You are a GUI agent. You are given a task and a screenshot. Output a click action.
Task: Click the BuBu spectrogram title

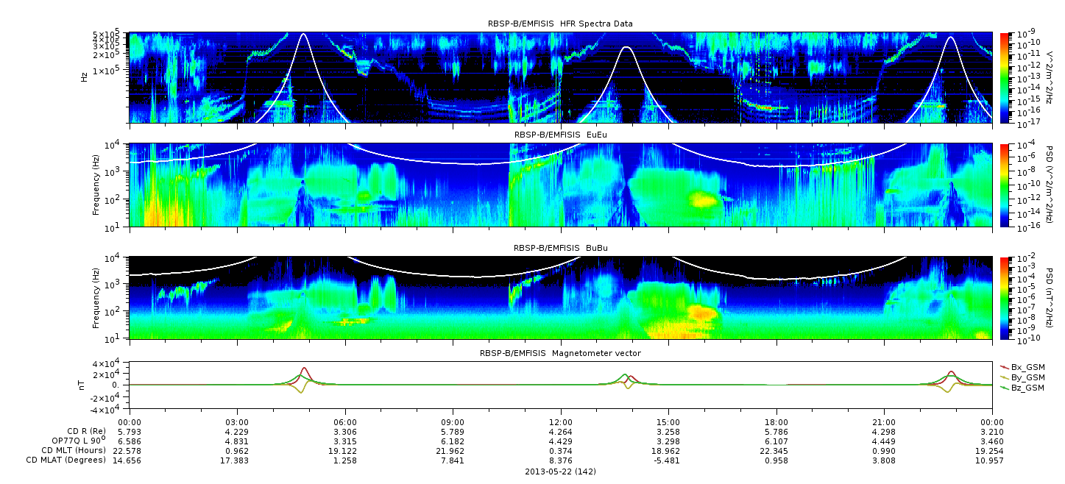[x=560, y=248]
